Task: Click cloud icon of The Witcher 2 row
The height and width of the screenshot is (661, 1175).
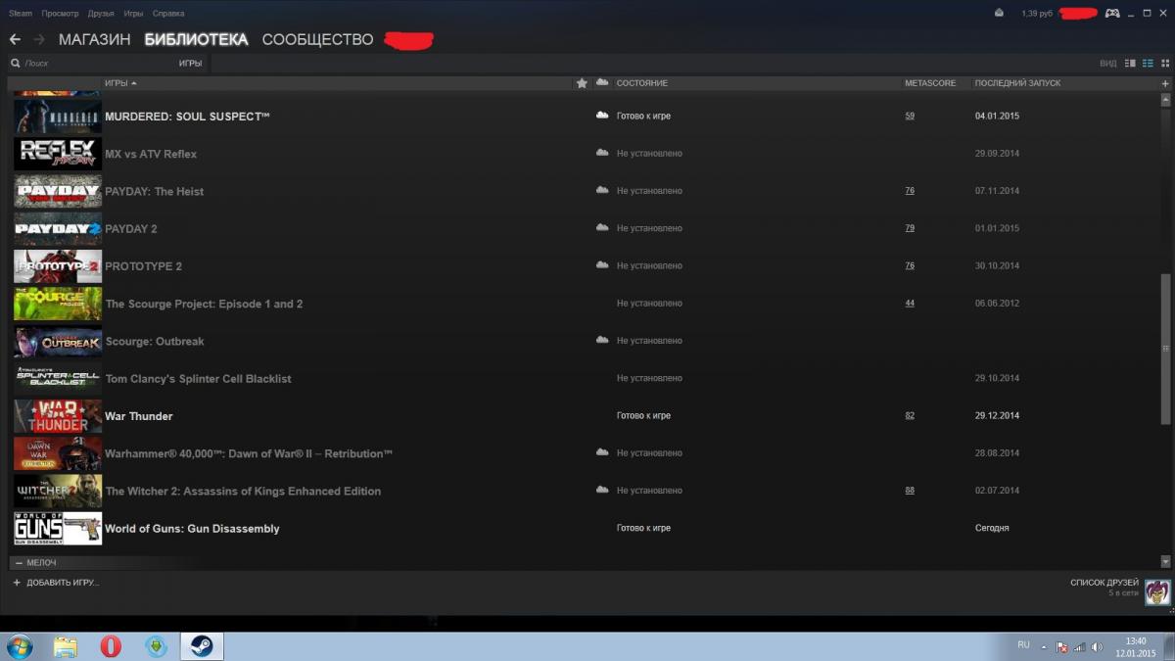Action: pos(602,491)
